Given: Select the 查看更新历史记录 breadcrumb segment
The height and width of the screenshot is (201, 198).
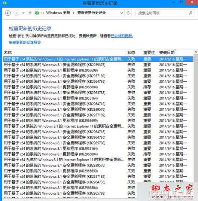Looking at the screenshot, I should (x=91, y=13).
